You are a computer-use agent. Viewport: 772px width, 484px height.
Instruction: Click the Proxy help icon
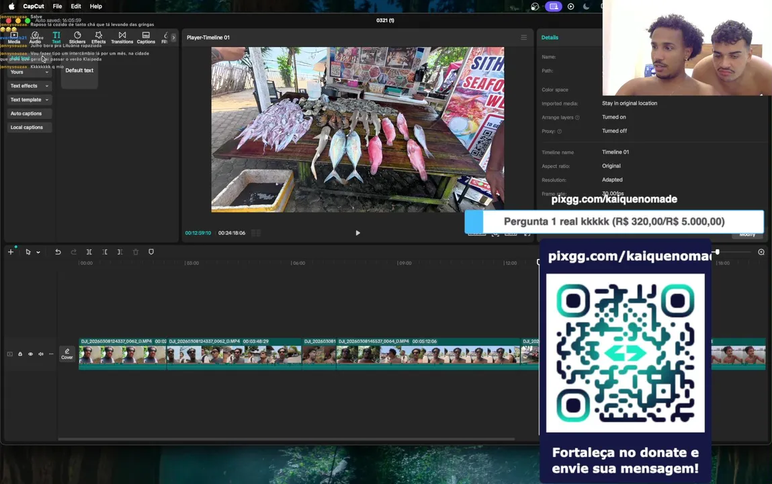[x=559, y=132]
